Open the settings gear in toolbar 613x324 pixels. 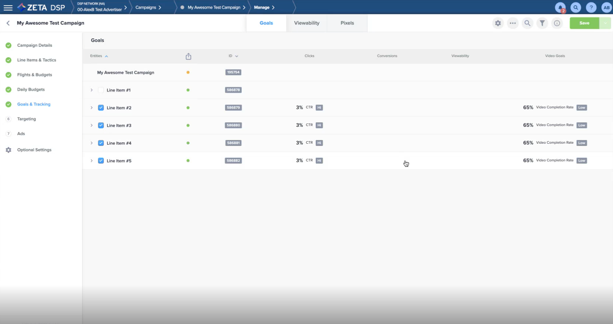coord(498,23)
